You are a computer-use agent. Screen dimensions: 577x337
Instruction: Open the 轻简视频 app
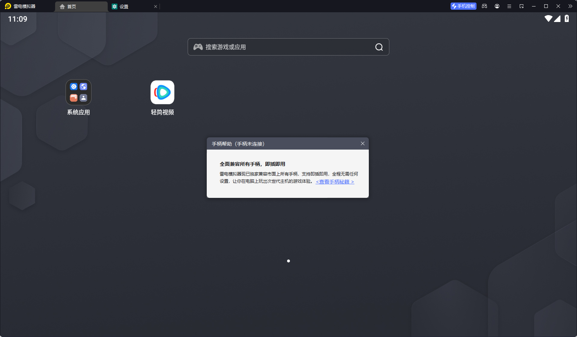tap(162, 92)
